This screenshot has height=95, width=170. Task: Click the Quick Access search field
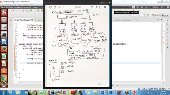click(136, 15)
